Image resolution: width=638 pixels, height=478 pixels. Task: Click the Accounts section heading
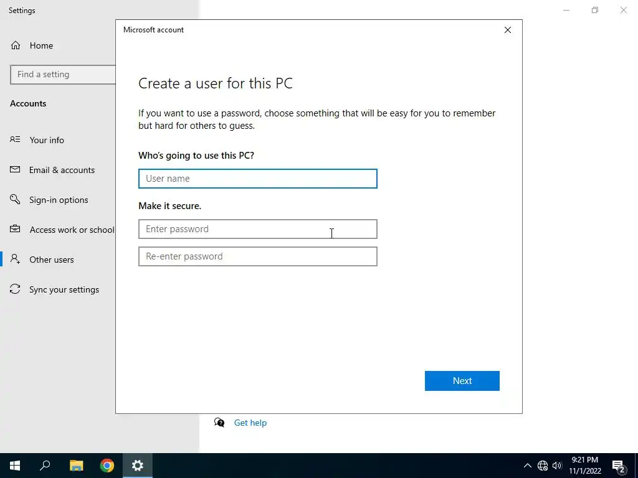tap(28, 103)
